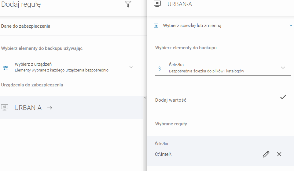Select the C:\Intel\ path entry
This screenshot has height=171, width=294.
[164, 154]
